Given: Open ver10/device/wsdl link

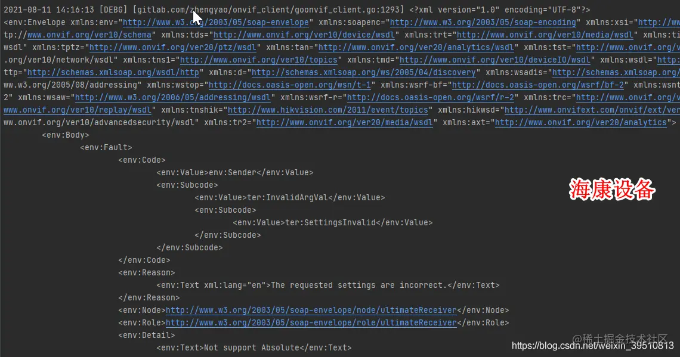Looking at the screenshot, I should click(x=304, y=35).
